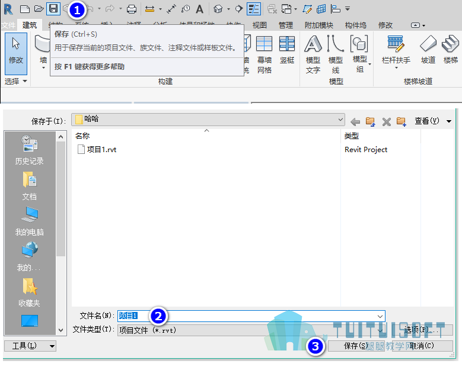Open the customize quick access toolbar dropdown
This screenshot has height=367, width=462.
[x=348, y=9]
